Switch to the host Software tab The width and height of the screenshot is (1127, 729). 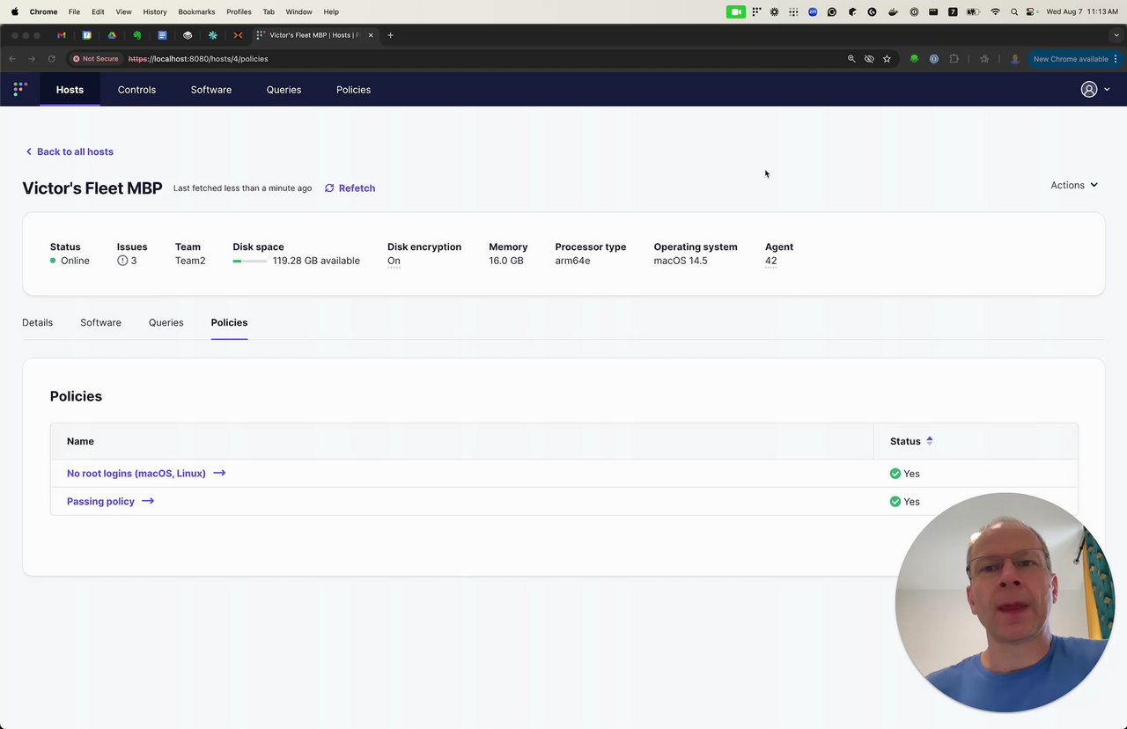(100, 322)
